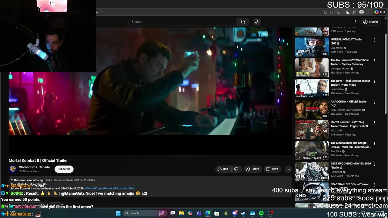Open the Warner Bros. Canada channel name link
Viewport: 388px width, 218px height.
(34, 167)
